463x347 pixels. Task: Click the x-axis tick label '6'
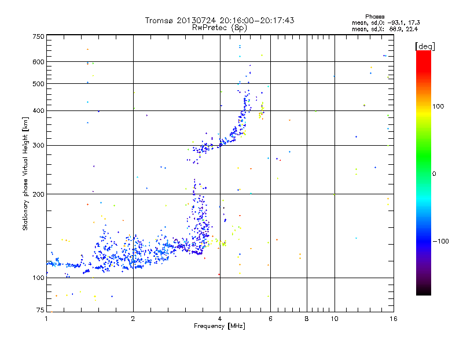(x=270, y=319)
